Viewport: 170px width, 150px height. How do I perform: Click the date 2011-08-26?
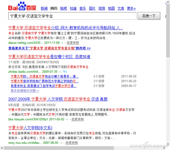pos(129,76)
